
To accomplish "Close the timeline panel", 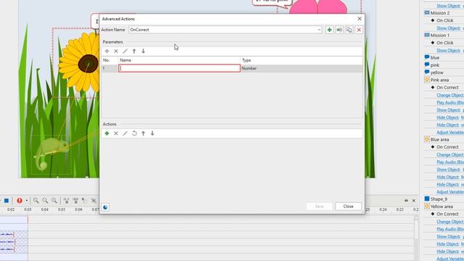I will (x=414, y=201).
